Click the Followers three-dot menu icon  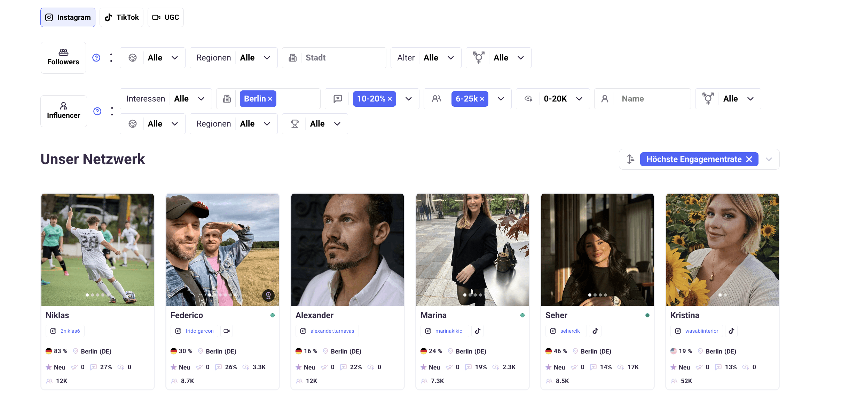click(111, 58)
